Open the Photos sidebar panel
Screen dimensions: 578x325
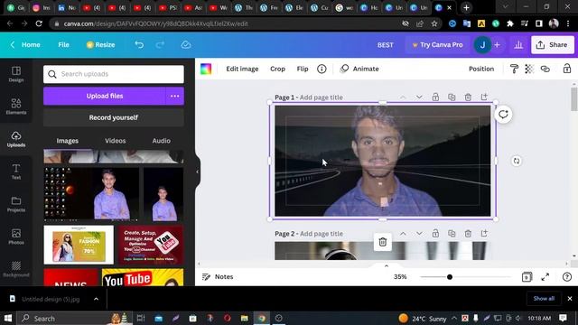(16, 237)
